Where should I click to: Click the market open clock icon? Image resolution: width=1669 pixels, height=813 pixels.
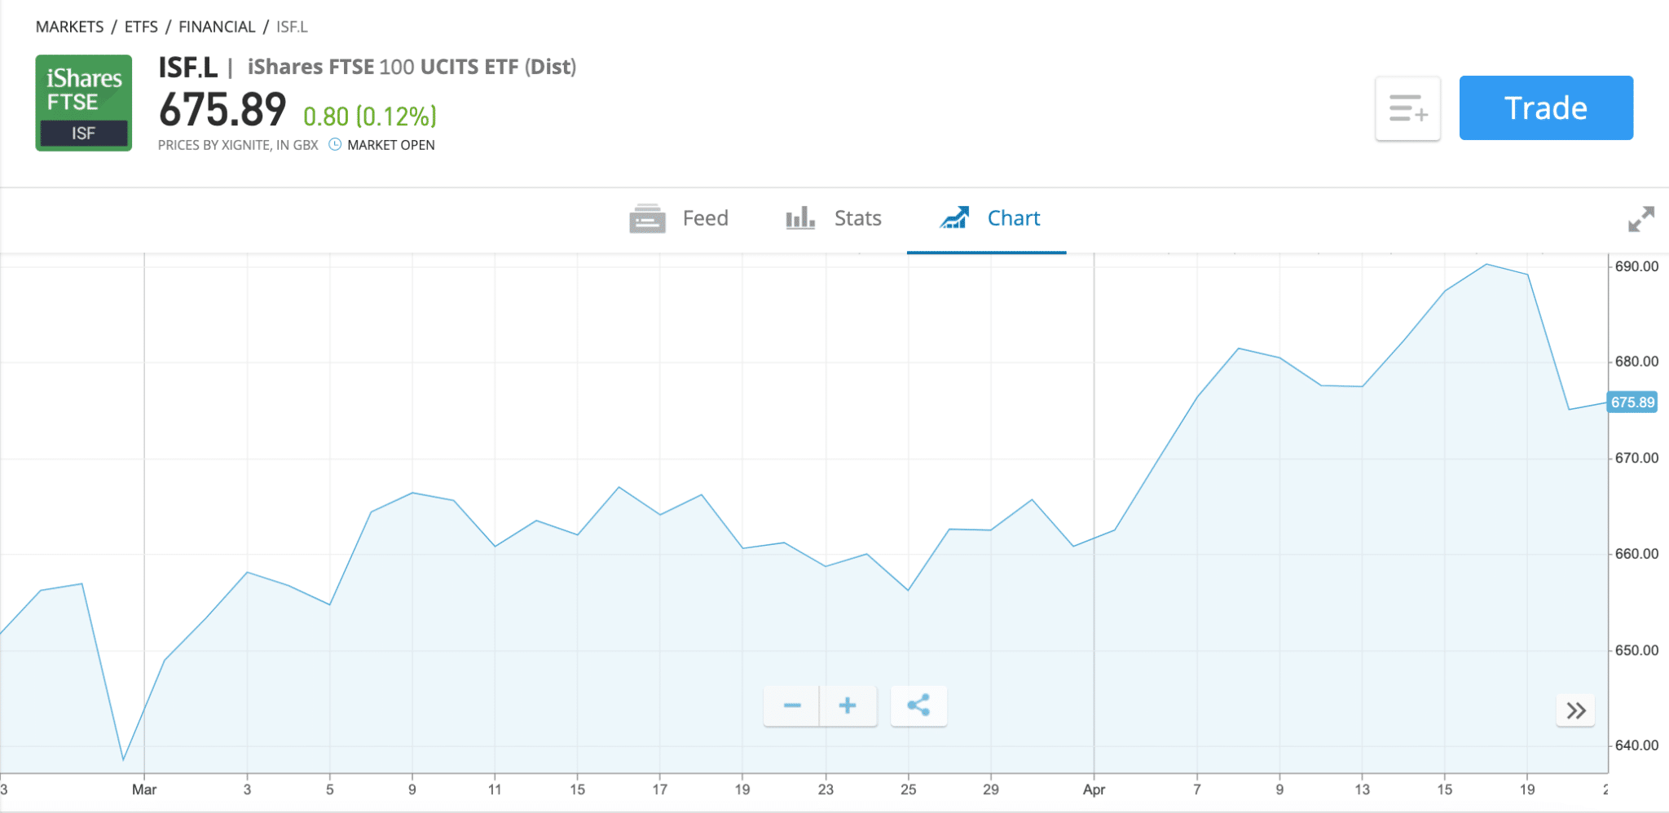tap(335, 144)
